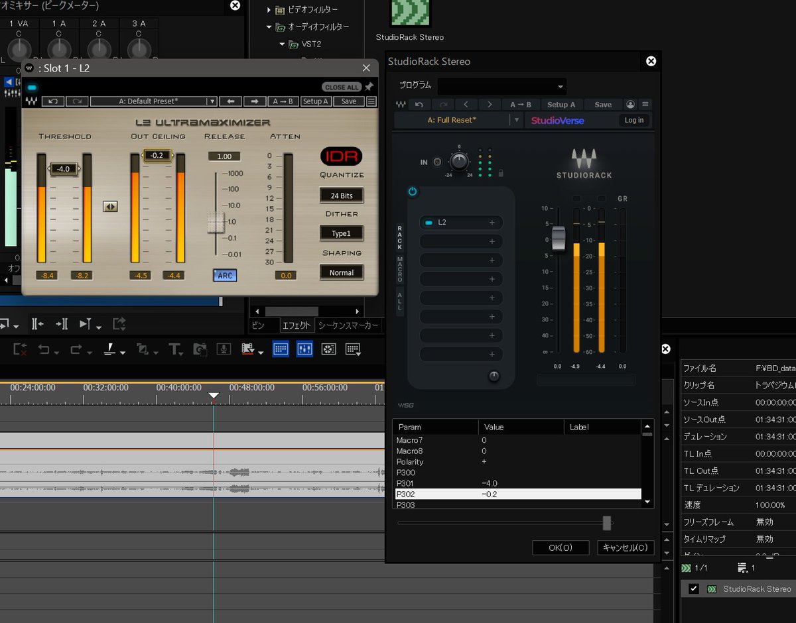Screen dimensions: 796x623
Task: Open StudioRack Full Reset preset dropdown arrow
Action: click(516, 121)
